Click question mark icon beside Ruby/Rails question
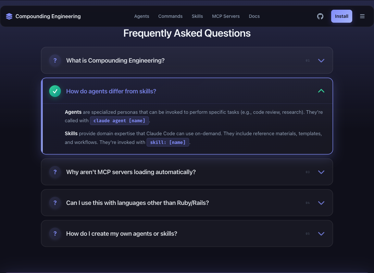The width and height of the screenshot is (374, 273). click(55, 203)
